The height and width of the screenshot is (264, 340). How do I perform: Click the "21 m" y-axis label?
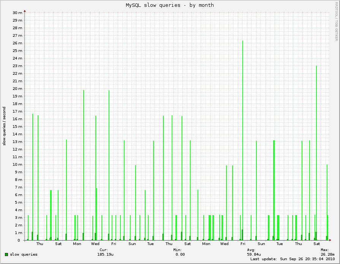(17, 81)
